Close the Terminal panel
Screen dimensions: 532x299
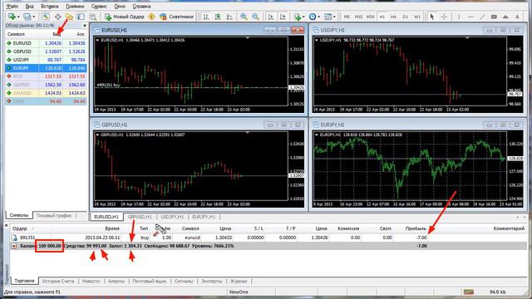pyautogui.click(x=6, y=225)
